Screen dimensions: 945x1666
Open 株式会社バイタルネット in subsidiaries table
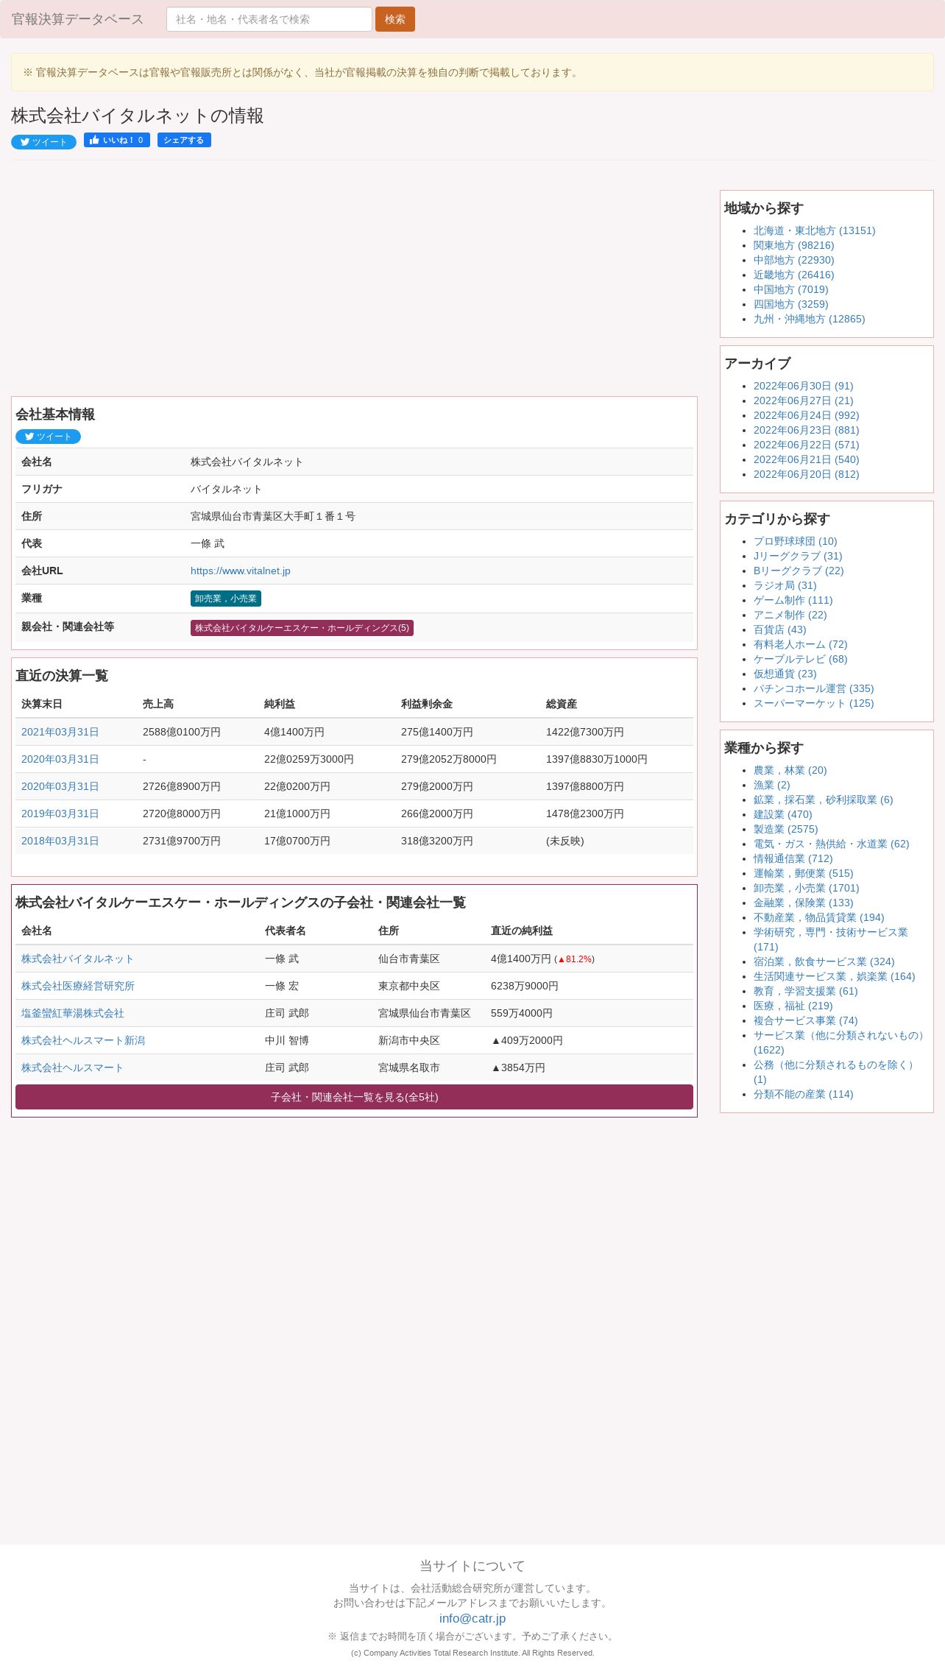pyautogui.click(x=77, y=959)
